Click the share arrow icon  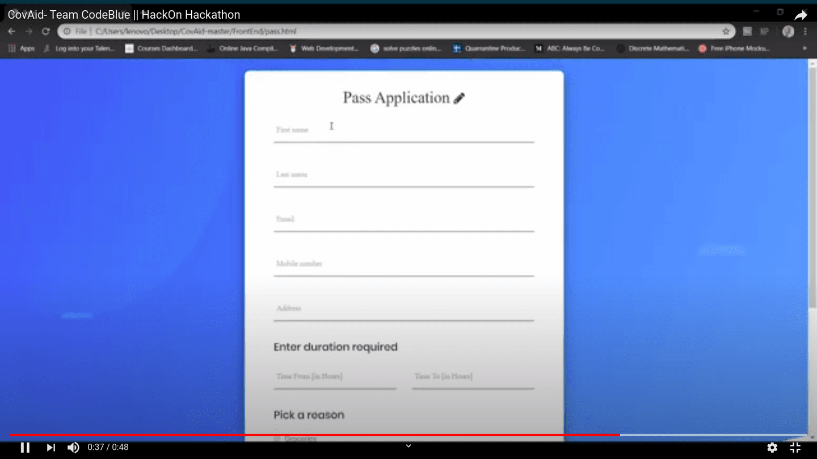801,15
